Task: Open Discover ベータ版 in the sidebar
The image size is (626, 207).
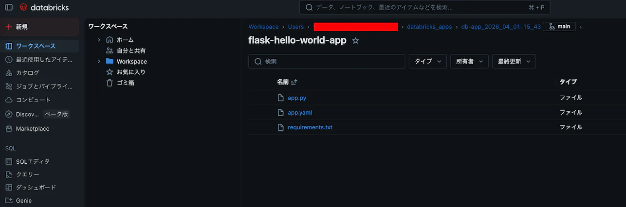Action: [x=39, y=114]
